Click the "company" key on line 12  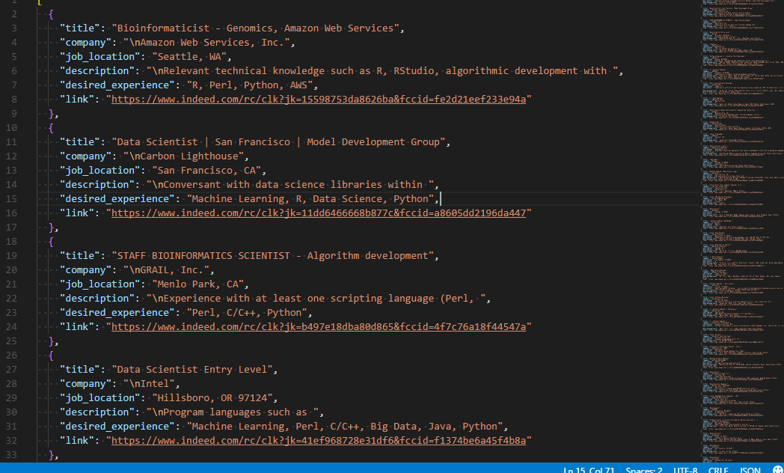85,156
